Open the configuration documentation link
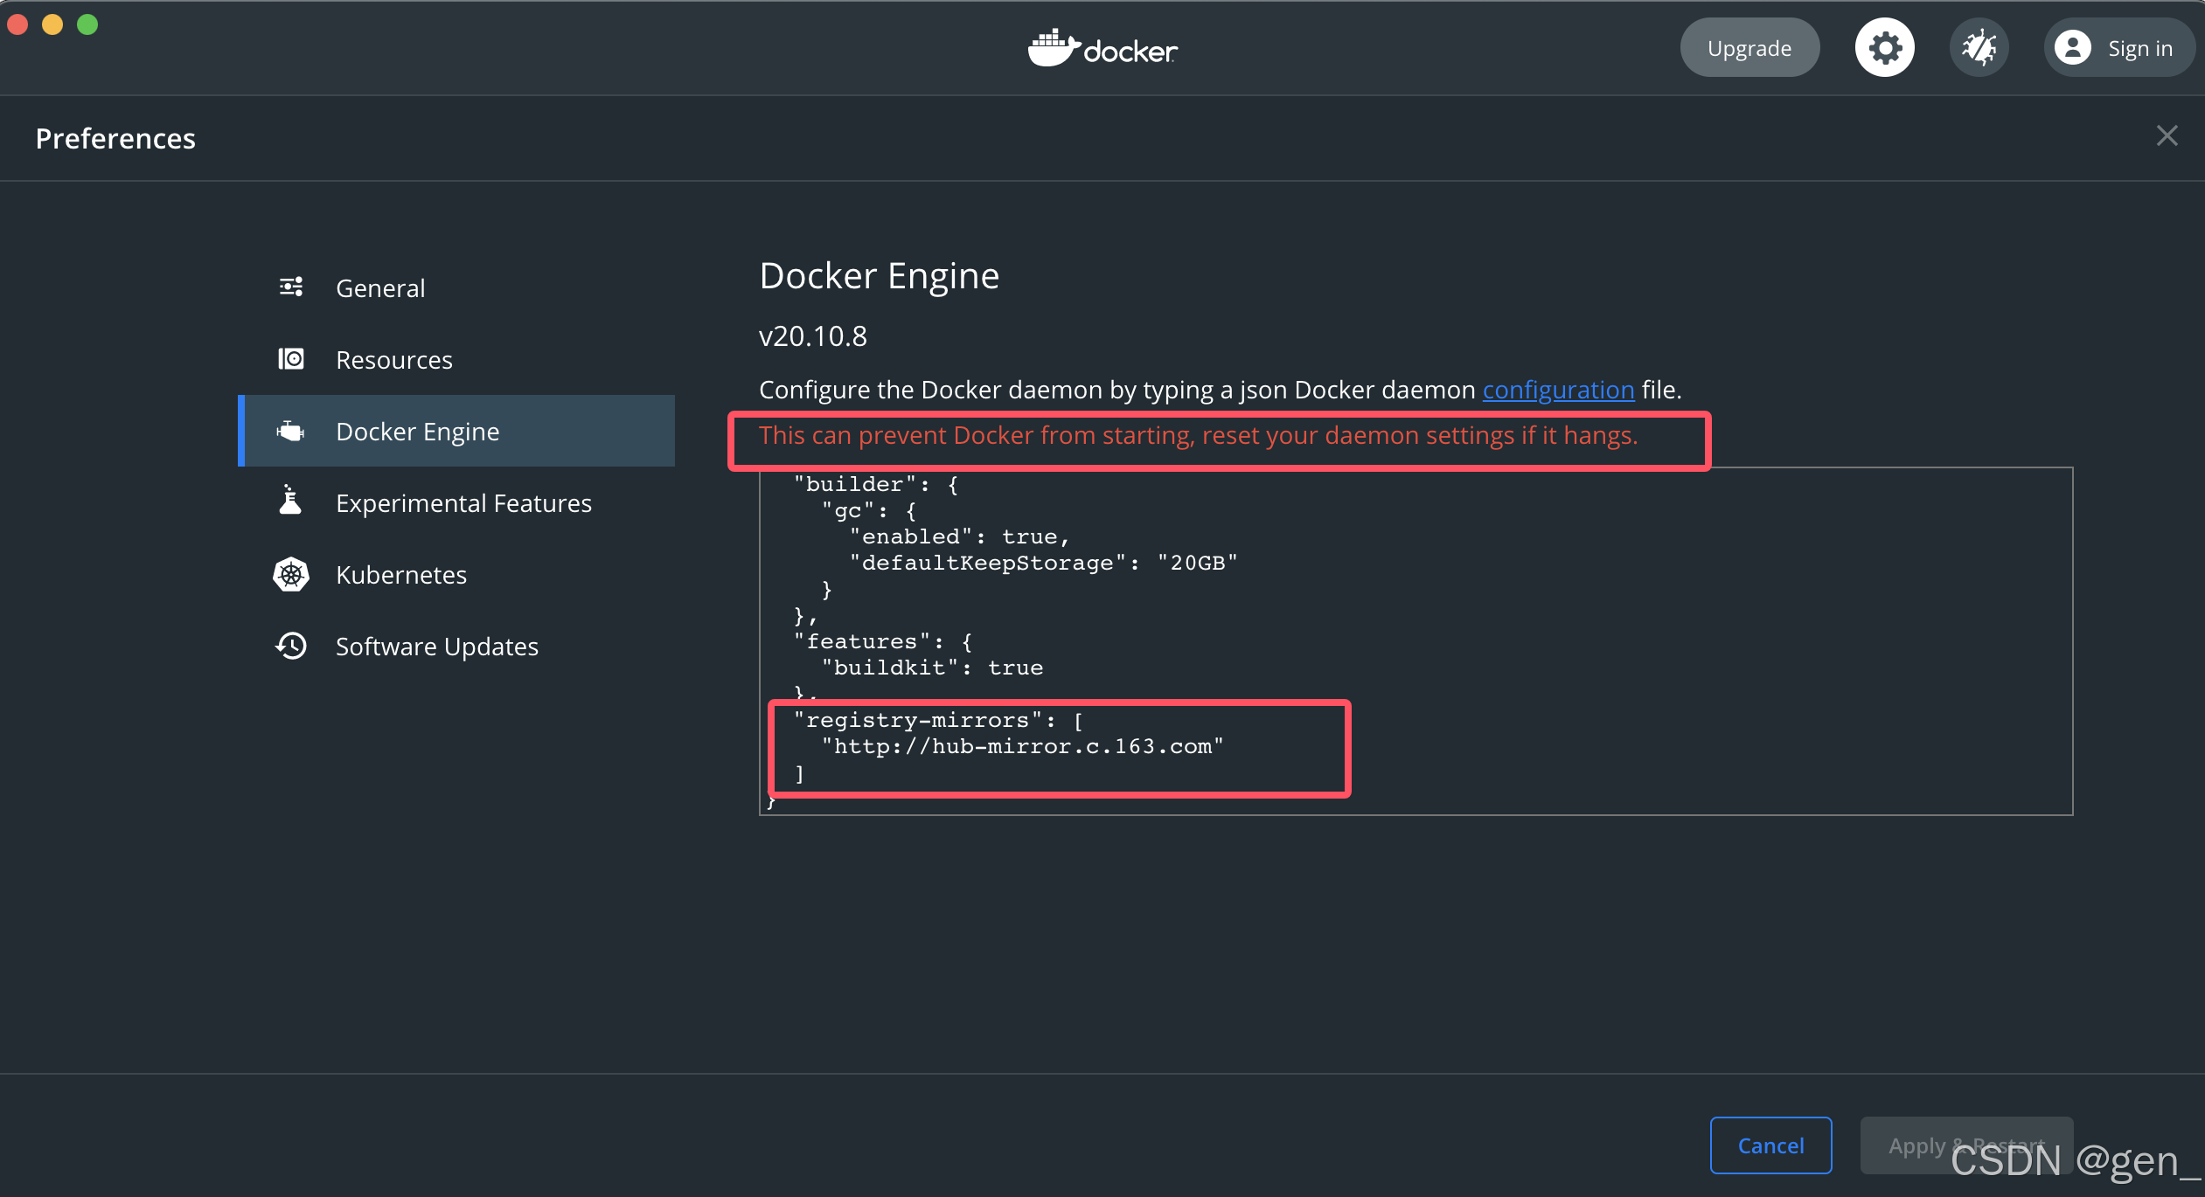The image size is (2205, 1197). [x=1557, y=390]
